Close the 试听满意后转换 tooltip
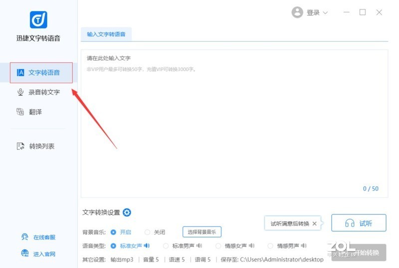The image size is (399, 268). point(315,224)
